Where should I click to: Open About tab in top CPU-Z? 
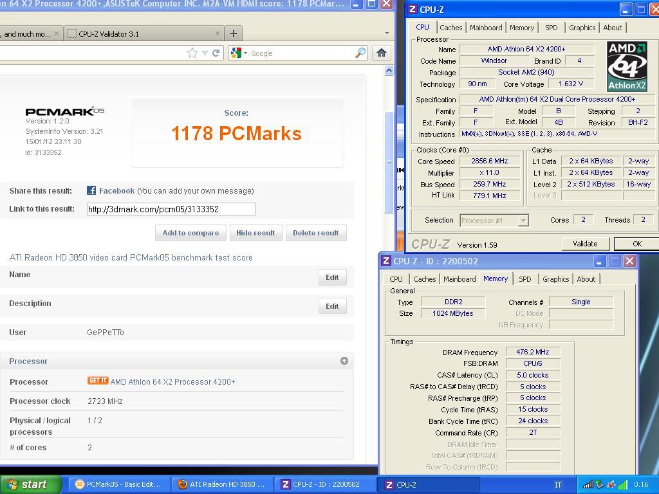tap(613, 28)
